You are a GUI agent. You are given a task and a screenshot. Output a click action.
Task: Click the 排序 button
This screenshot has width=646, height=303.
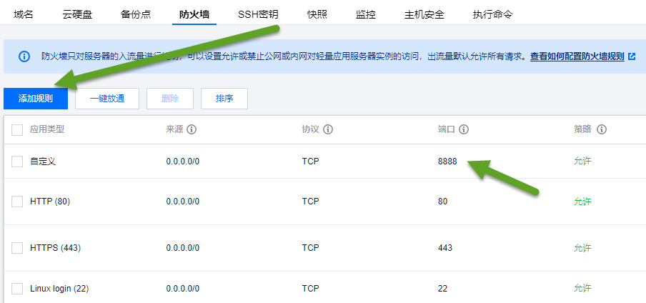tap(224, 99)
